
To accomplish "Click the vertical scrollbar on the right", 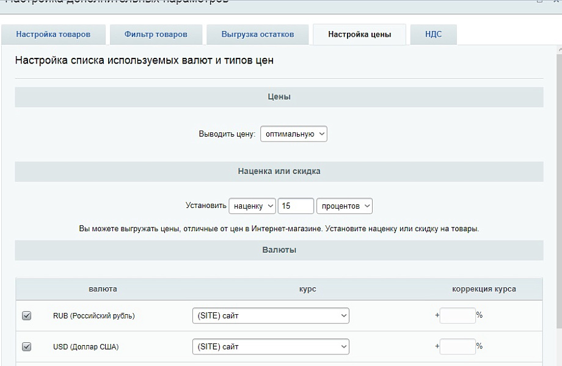I will point(558,183).
